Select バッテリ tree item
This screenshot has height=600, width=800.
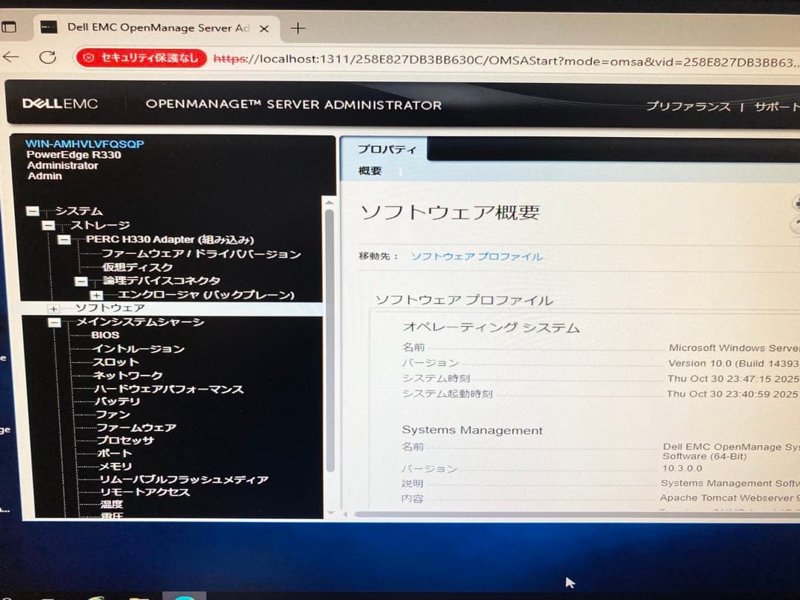pos(117,401)
